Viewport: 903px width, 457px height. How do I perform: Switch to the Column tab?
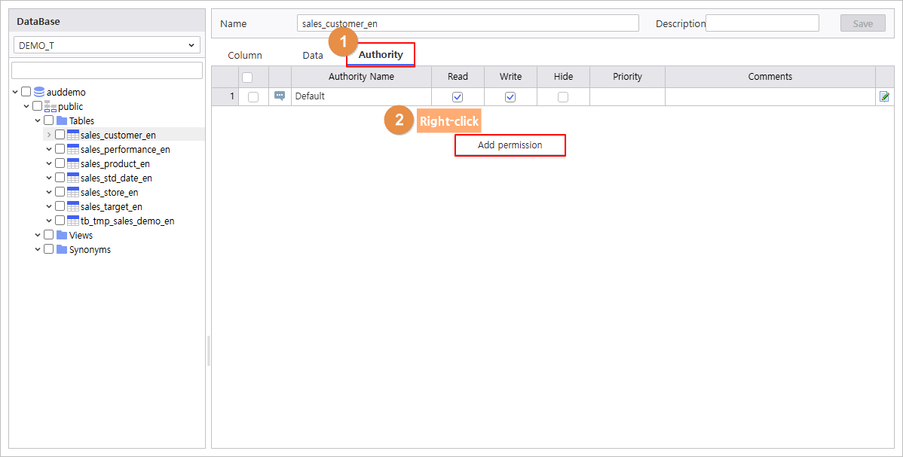click(x=245, y=56)
